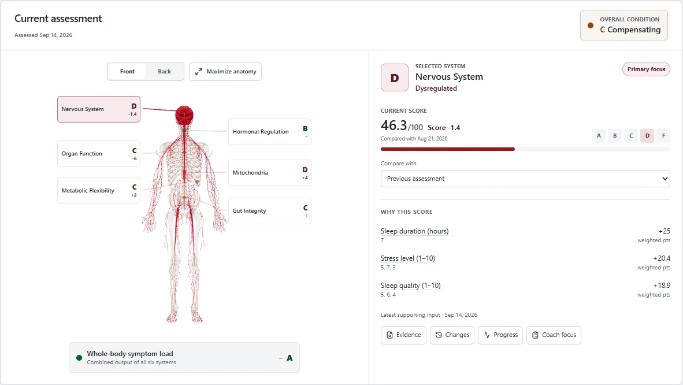This screenshot has width=683, height=385.
Task: Click the 'Current assessment' heading
Action: (58, 18)
